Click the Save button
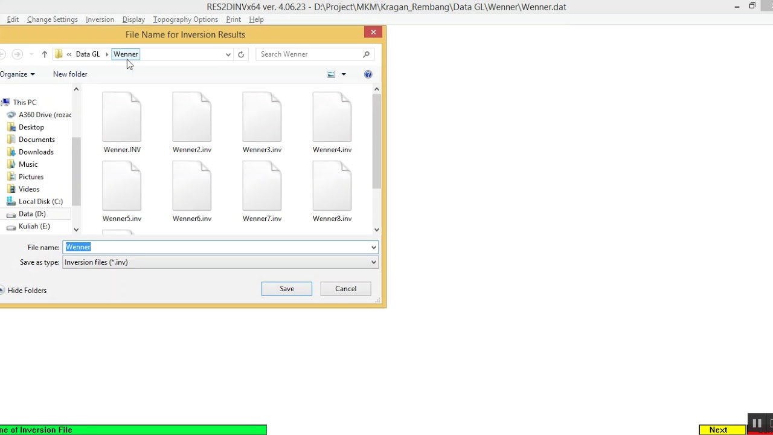Screen dimensions: 773x435 click(x=287, y=289)
